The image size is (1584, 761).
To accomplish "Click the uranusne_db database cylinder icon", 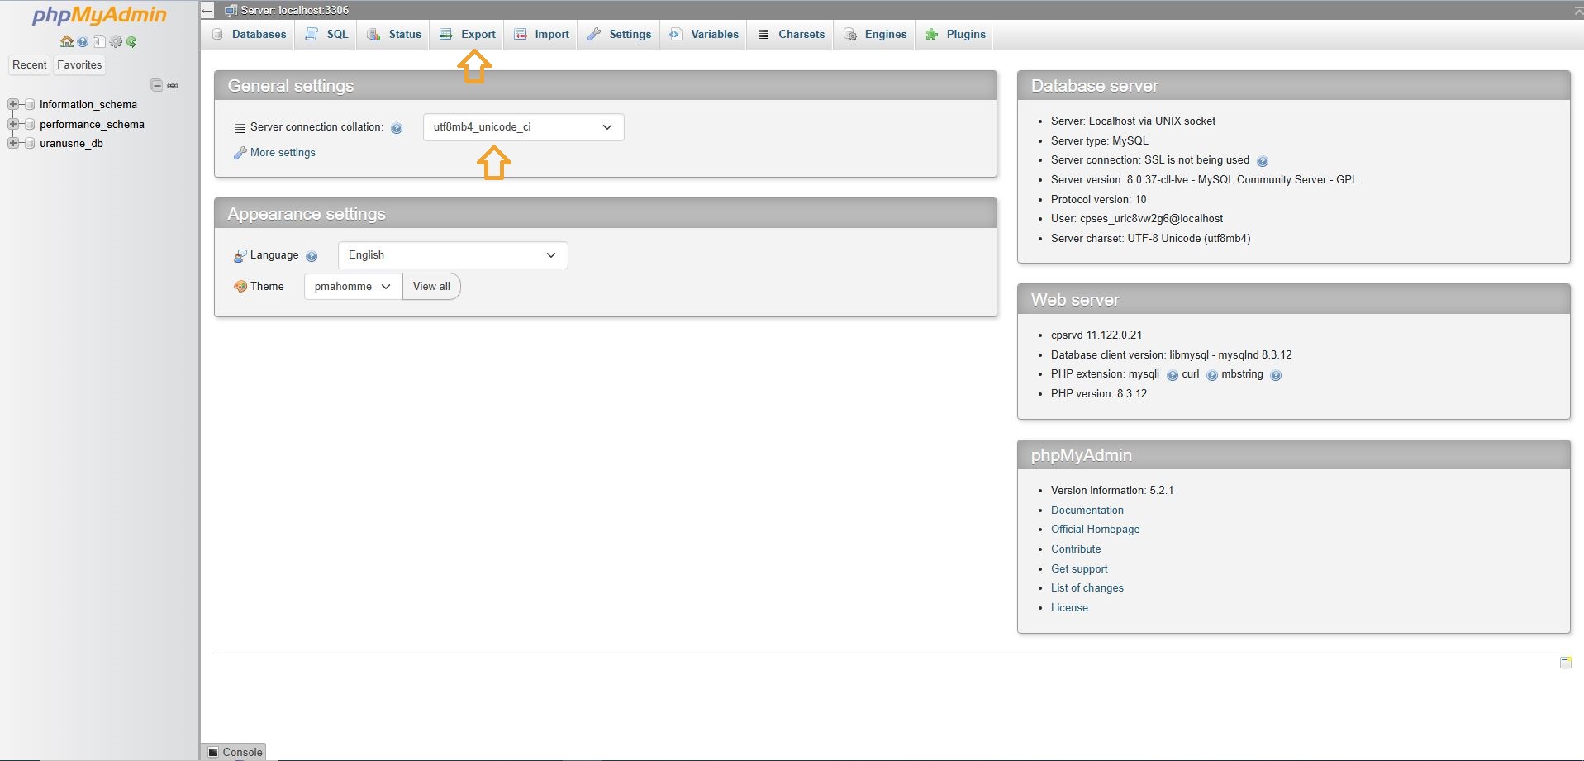I will (30, 143).
